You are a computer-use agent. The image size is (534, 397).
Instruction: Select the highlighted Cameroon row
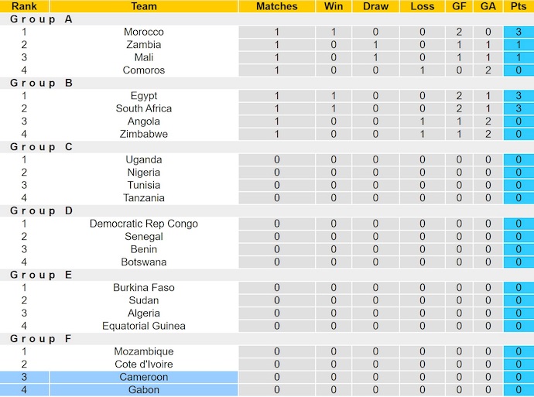point(144,377)
